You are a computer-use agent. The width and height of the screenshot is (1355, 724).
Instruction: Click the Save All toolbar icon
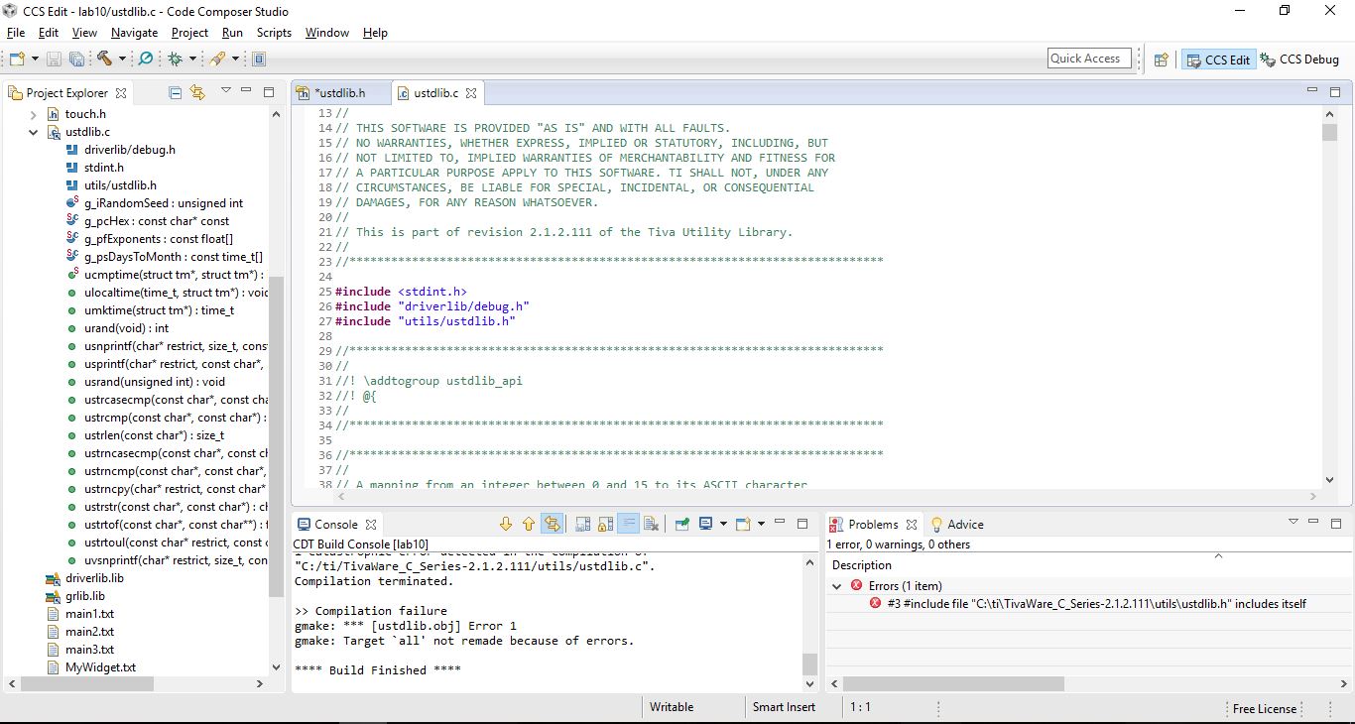76,60
